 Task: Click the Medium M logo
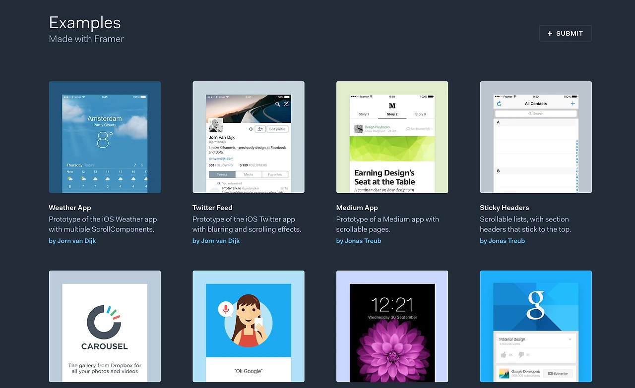click(392, 106)
